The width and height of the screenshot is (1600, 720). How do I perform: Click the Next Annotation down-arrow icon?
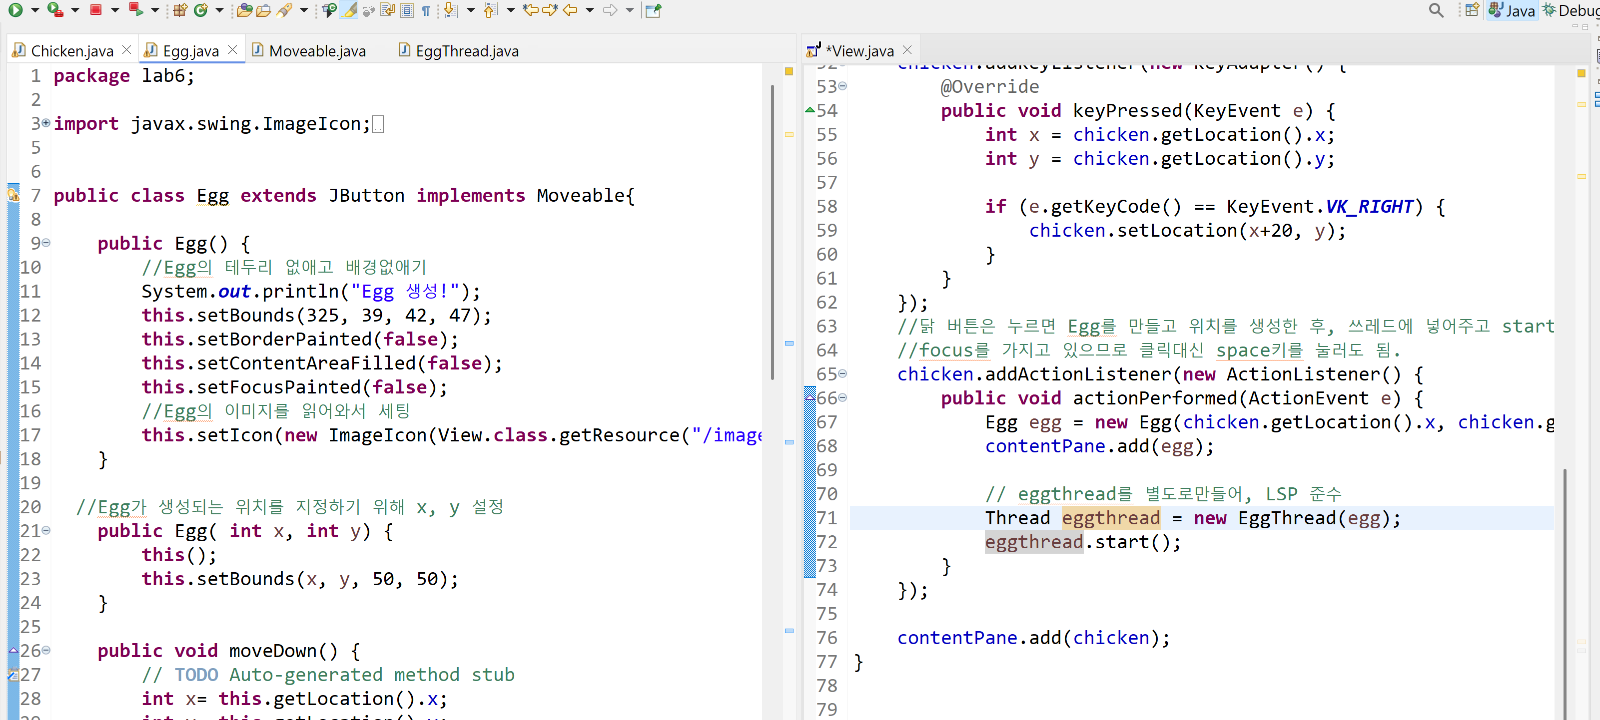pos(451,10)
